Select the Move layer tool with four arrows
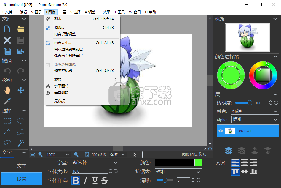The image size is (281, 188). coord(21,90)
